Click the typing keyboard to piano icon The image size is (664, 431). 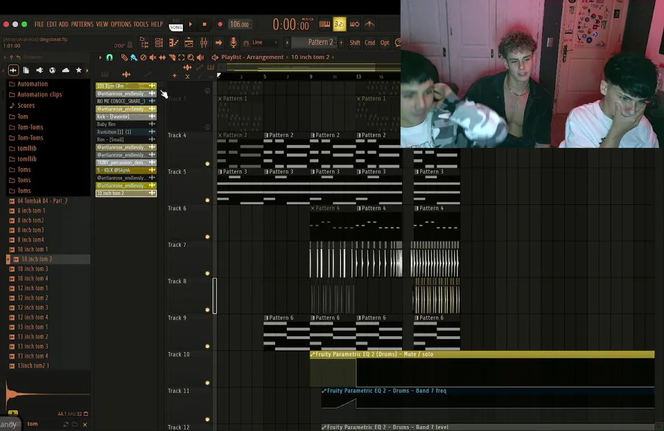coord(325,24)
